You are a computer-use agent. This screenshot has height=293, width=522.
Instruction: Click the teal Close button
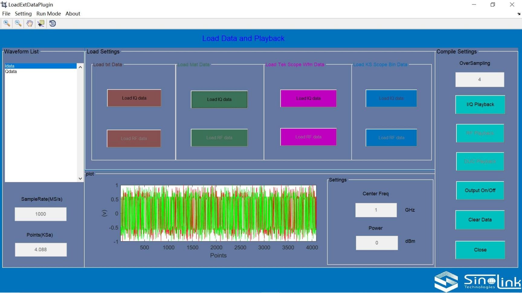pyautogui.click(x=480, y=250)
